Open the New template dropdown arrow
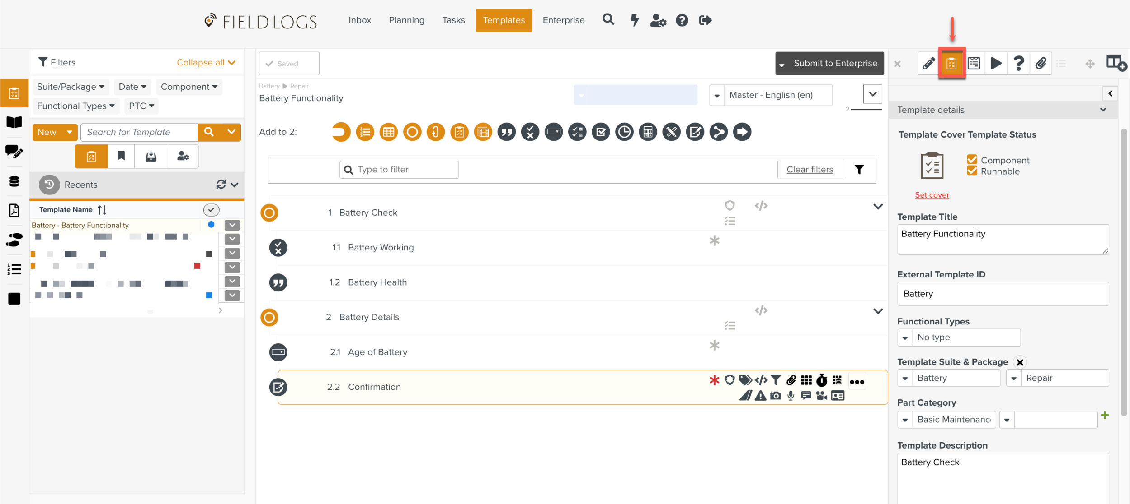The height and width of the screenshot is (504, 1130). coord(69,132)
